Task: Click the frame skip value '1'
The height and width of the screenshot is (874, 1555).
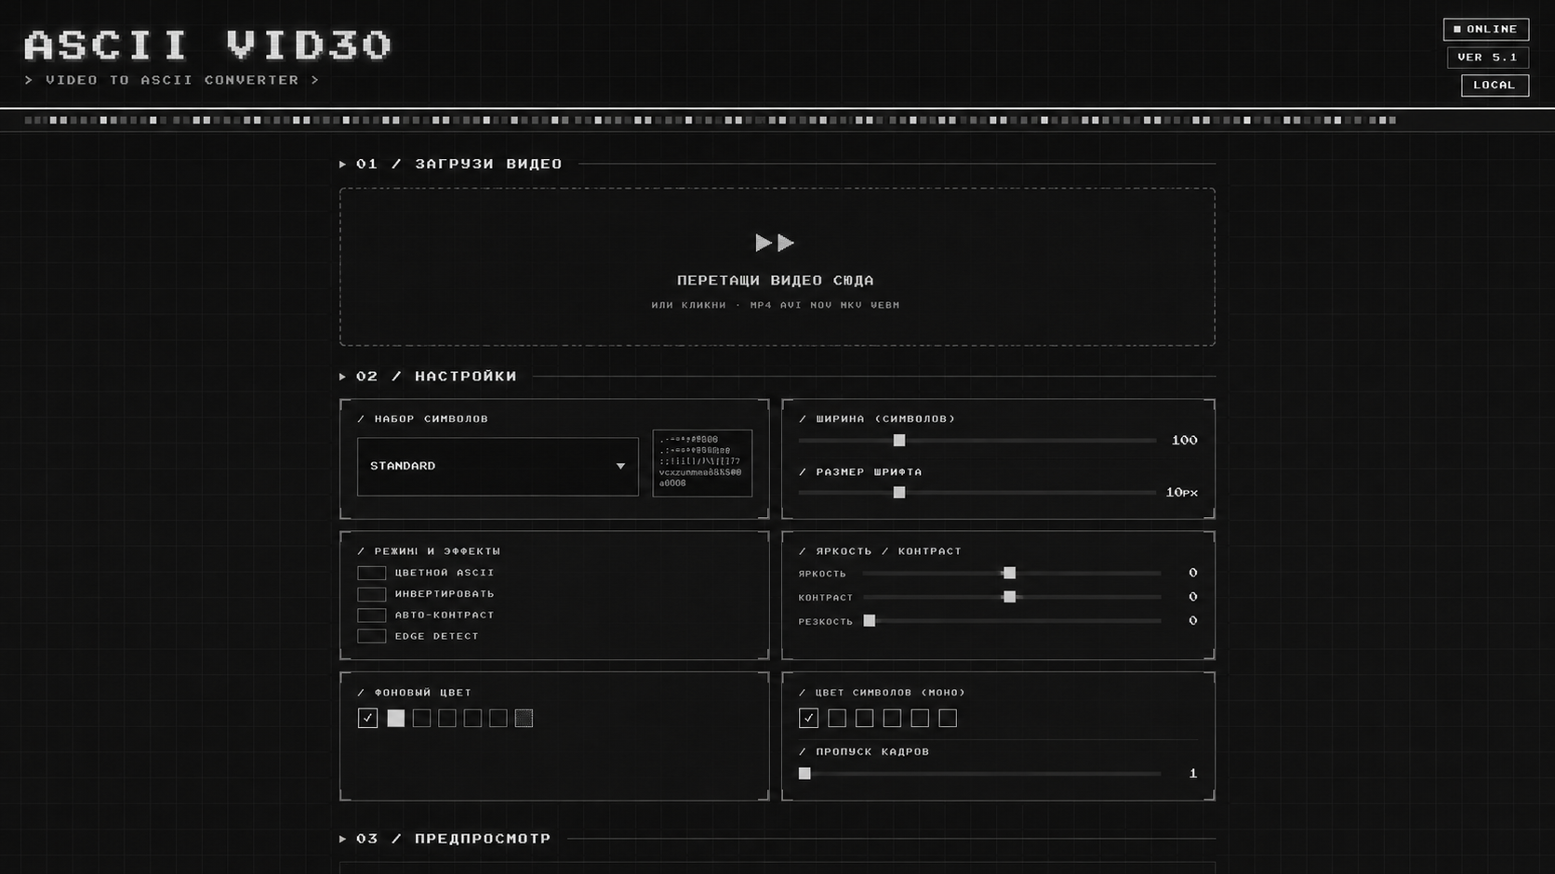Action: [x=1193, y=773]
